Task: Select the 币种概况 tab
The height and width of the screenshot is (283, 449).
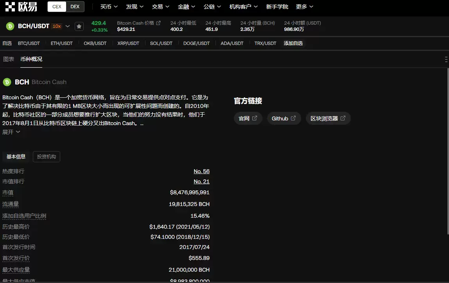Action: 31,59
